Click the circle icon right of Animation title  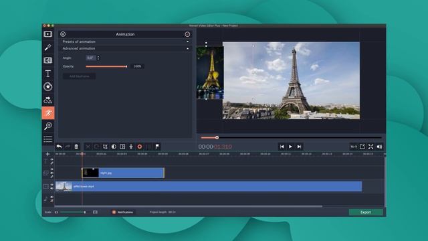[187, 34]
